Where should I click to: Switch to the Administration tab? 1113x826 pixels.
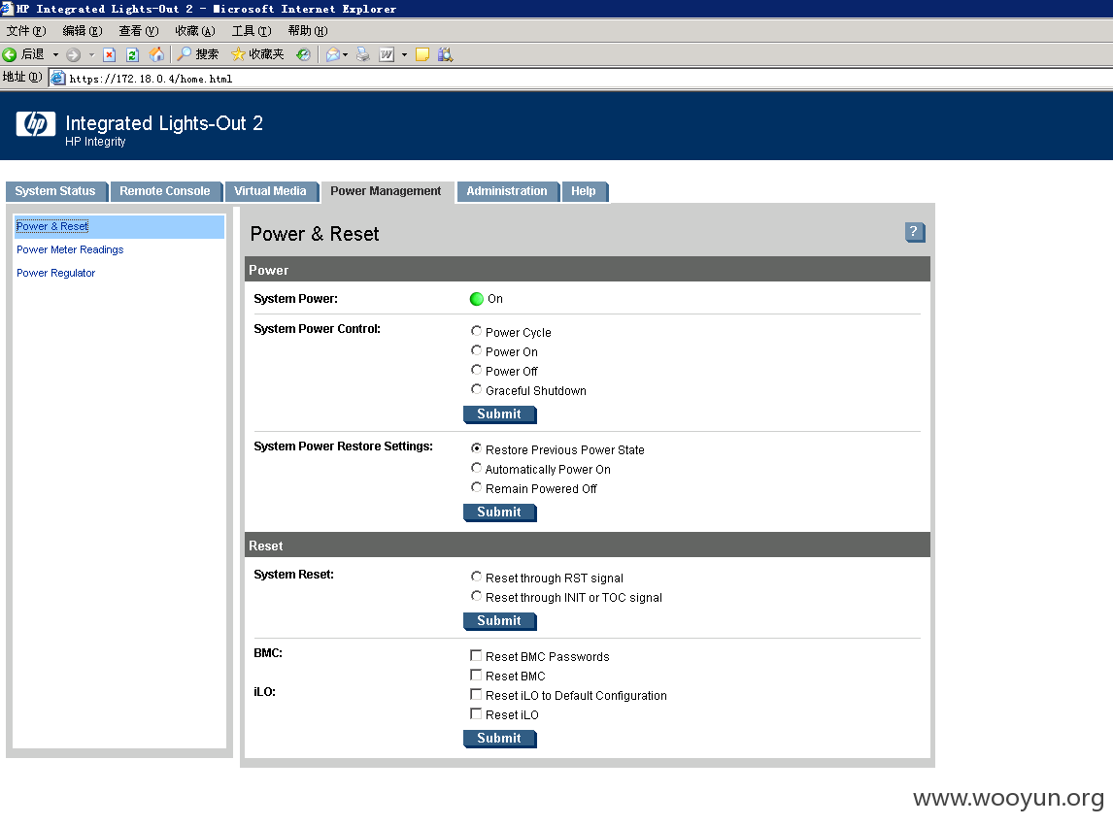click(x=508, y=191)
